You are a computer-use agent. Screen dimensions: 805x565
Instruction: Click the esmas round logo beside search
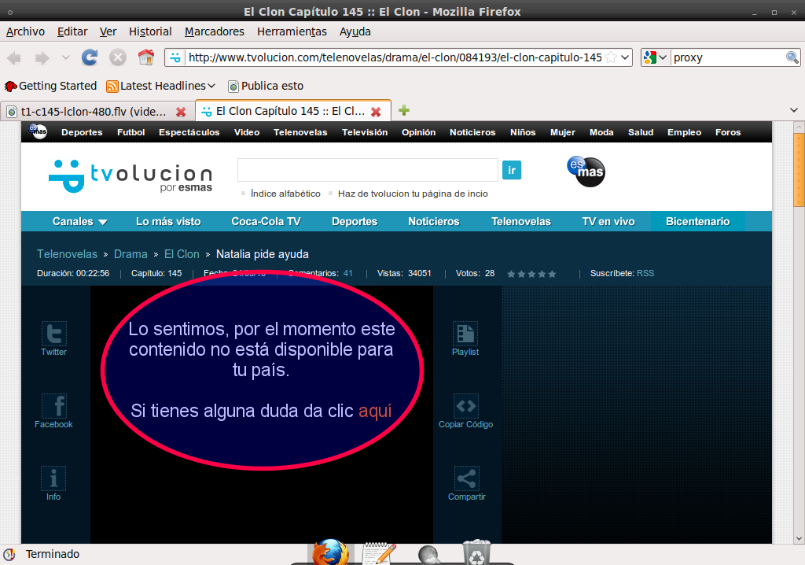pos(586,172)
